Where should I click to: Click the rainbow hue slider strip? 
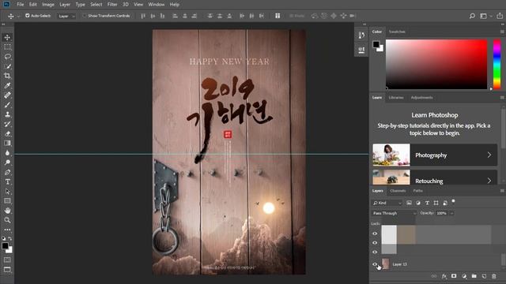(497, 64)
